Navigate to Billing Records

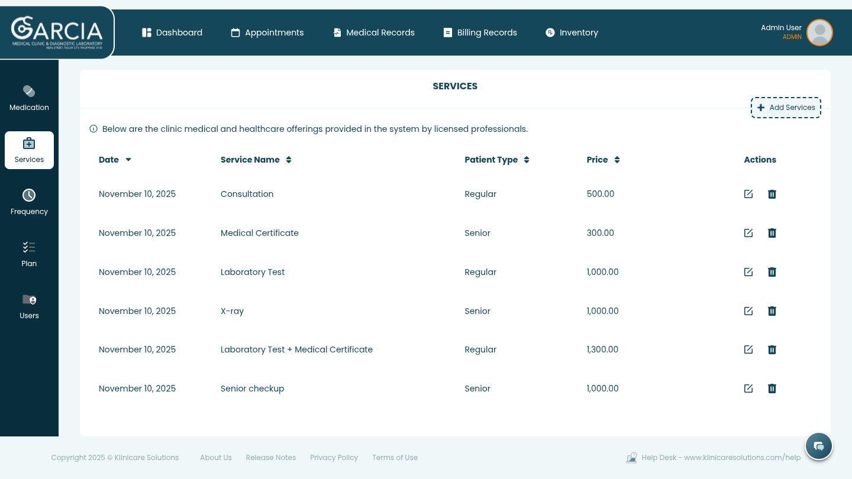(x=480, y=33)
